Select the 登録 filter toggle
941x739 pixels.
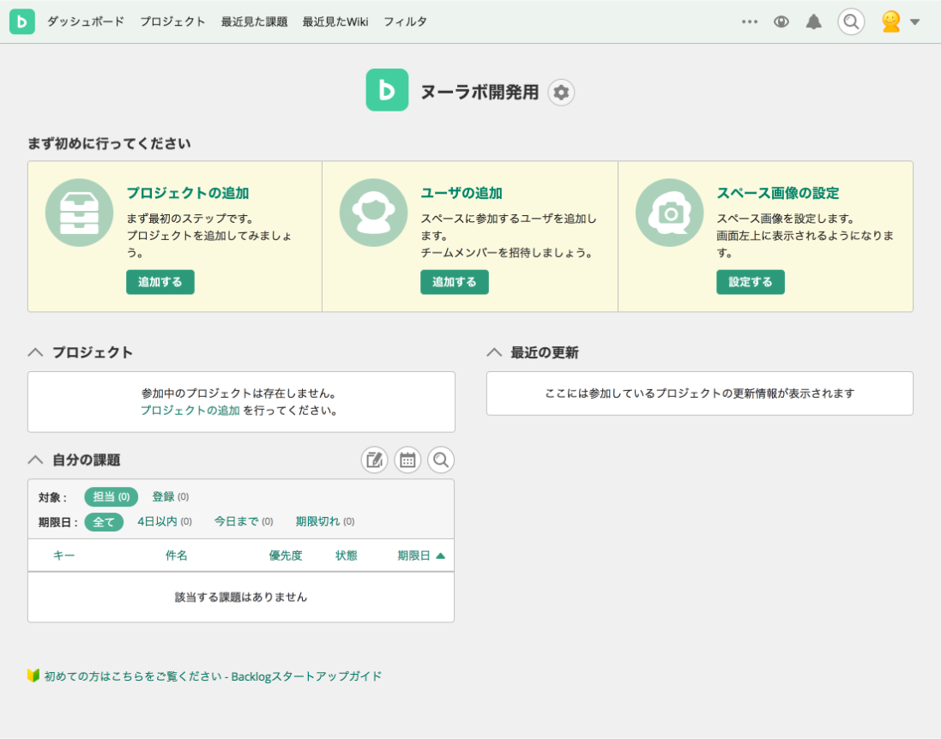pyautogui.click(x=165, y=496)
